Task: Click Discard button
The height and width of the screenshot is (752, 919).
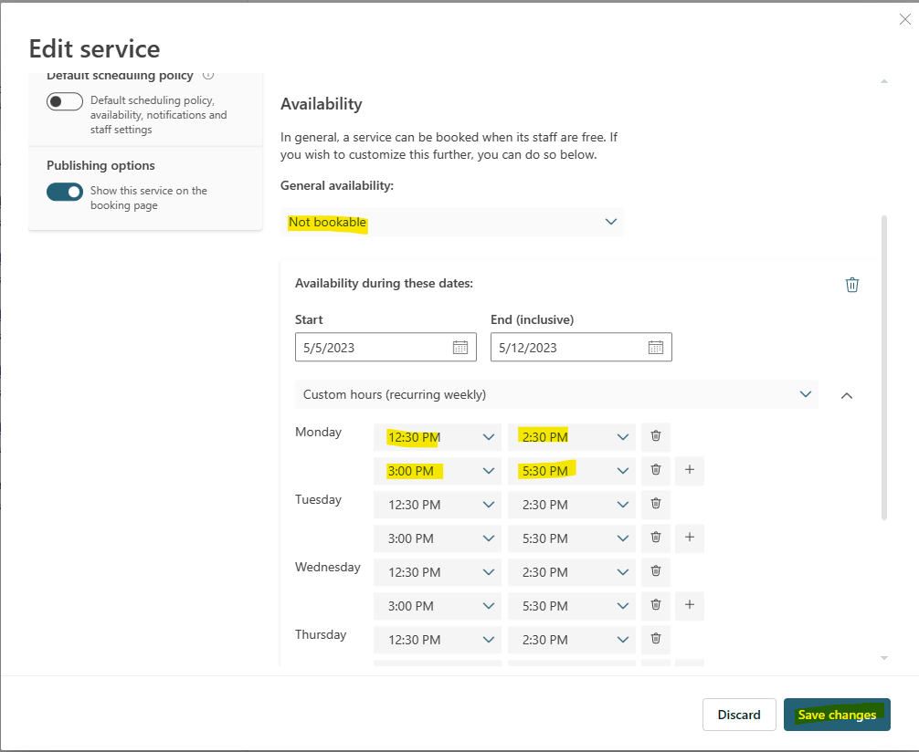Action: [x=739, y=715]
